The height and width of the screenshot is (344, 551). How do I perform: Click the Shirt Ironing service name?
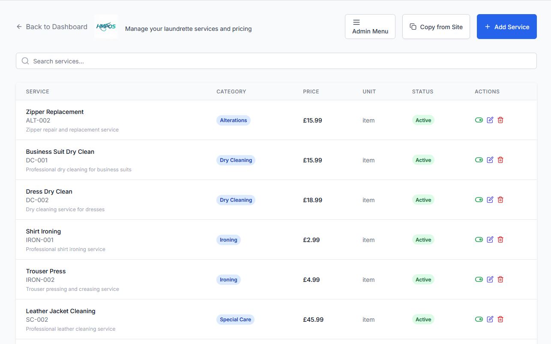tap(43, 231)
